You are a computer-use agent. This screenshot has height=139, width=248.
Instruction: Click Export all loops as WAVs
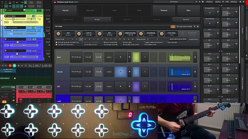178,39
